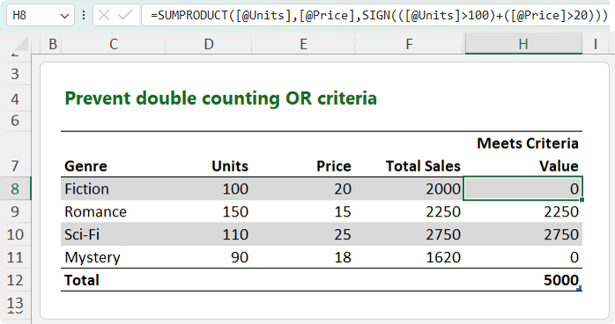
Task: Select the total value cell 5000
Action: pos(523,280)
